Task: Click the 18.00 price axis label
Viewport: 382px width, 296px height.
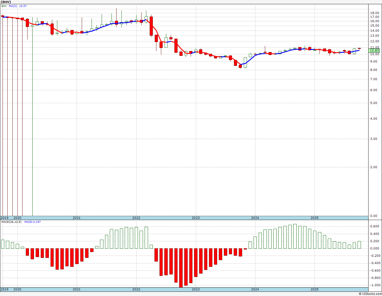Action: click(x=374, y=13)
